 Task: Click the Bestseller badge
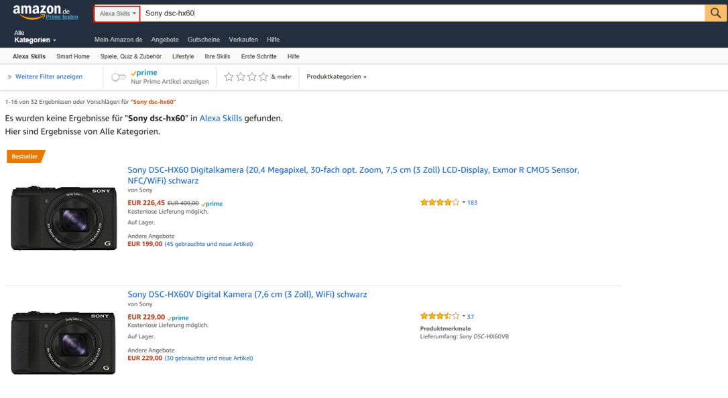tap(25, 156)
